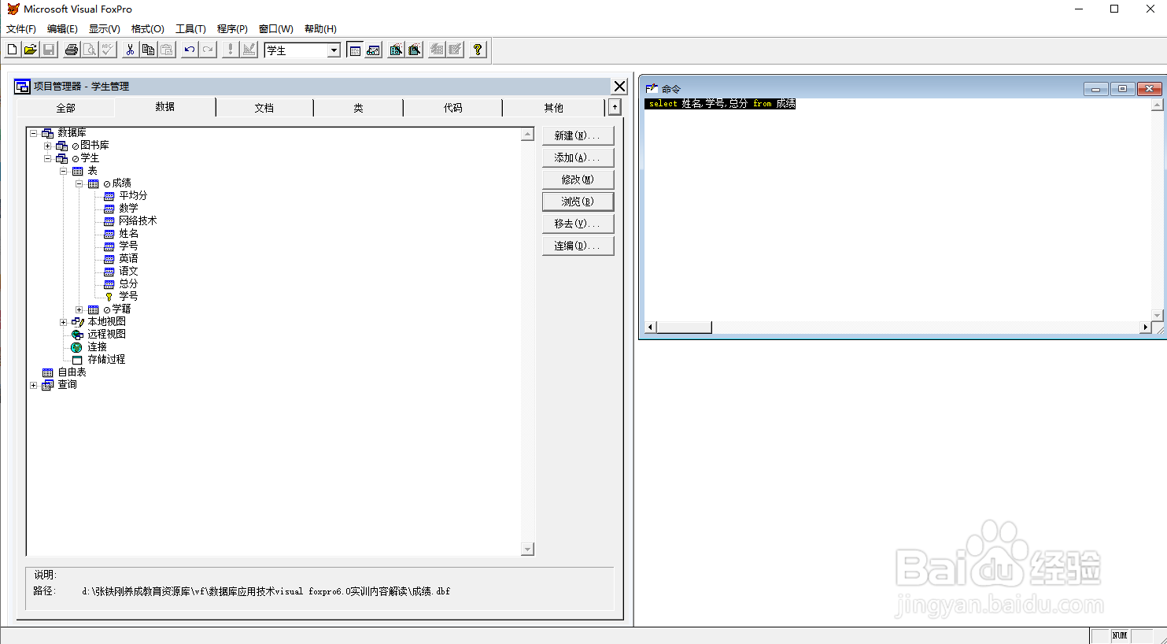Click the command window scroll-right arrow
The image size is (1167, 644).
(1146, 328)
